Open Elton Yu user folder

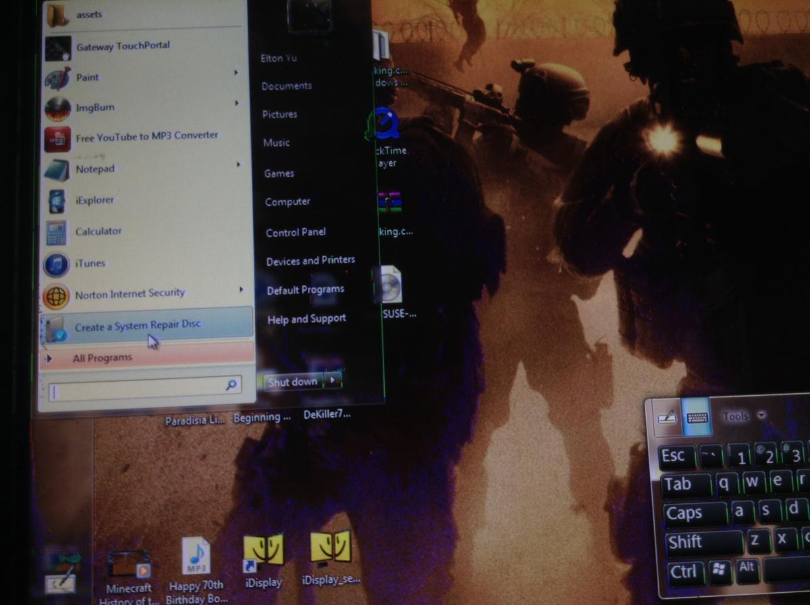279,59
